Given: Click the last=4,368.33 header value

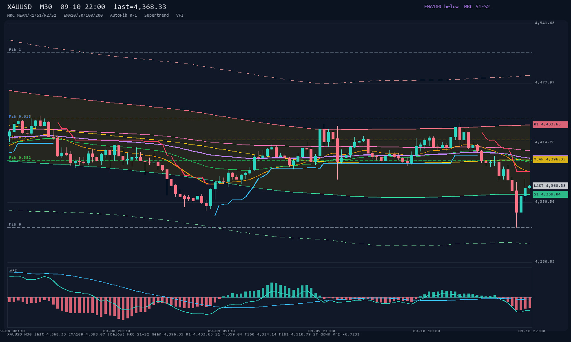Looking at the screenshot, I should tap(140, 7).
